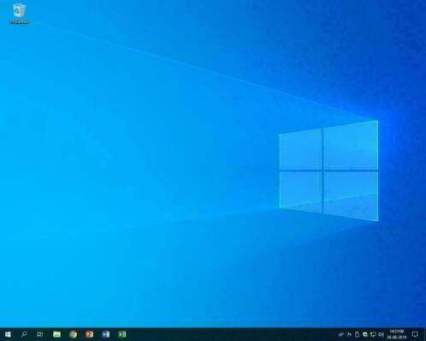This screenshot has height=341, width=426.
Task: Open the Recycle Bin desktop icon
Action: (19, 14)
